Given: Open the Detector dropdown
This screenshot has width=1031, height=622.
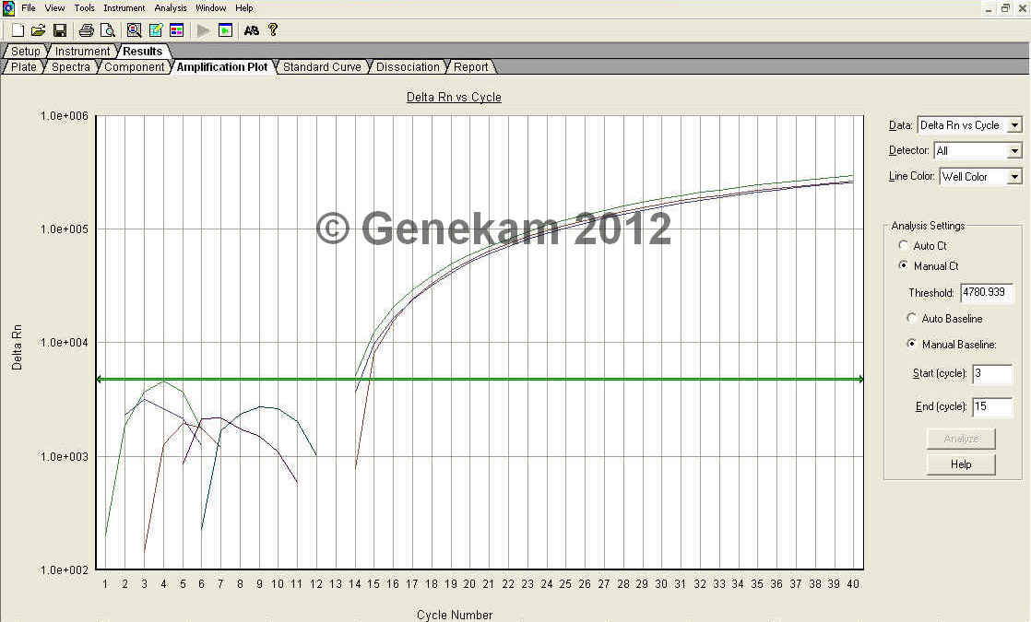Looking at the screenshot, I should (1014, 151).
